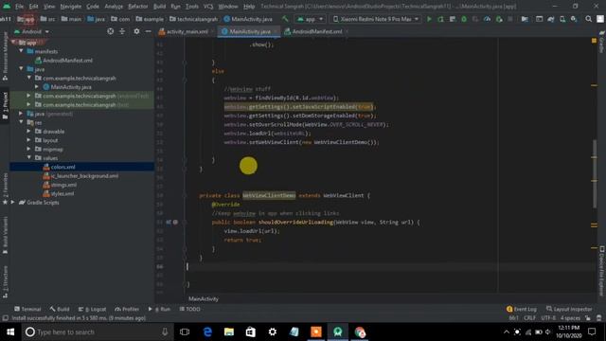Select MainActivity.java in project tree
Screen dimensions: 606x341
click(71, 87)
